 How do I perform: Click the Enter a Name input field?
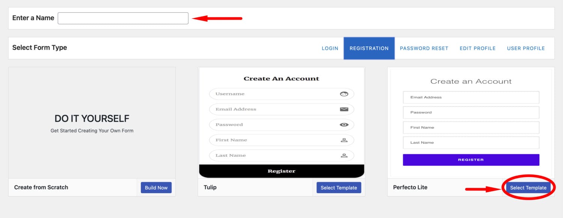point(123,18)
